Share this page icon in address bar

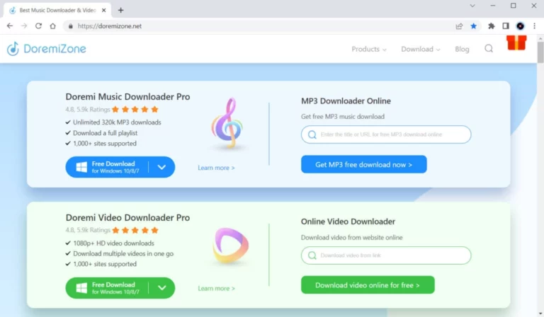coord(459,26)
